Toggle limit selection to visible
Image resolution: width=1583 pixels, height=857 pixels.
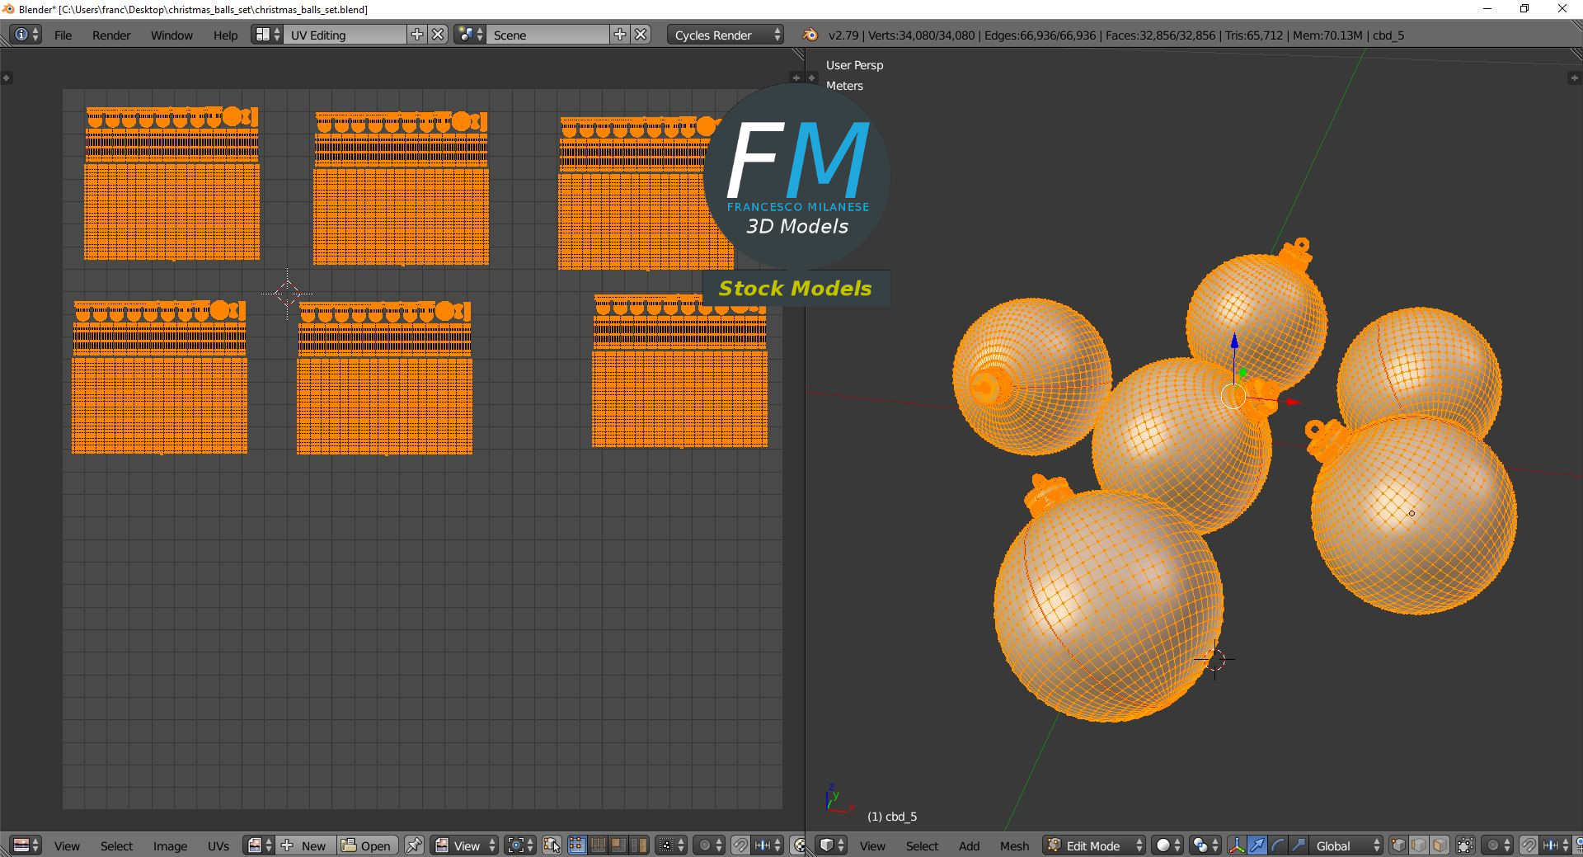pos(1465,845)
